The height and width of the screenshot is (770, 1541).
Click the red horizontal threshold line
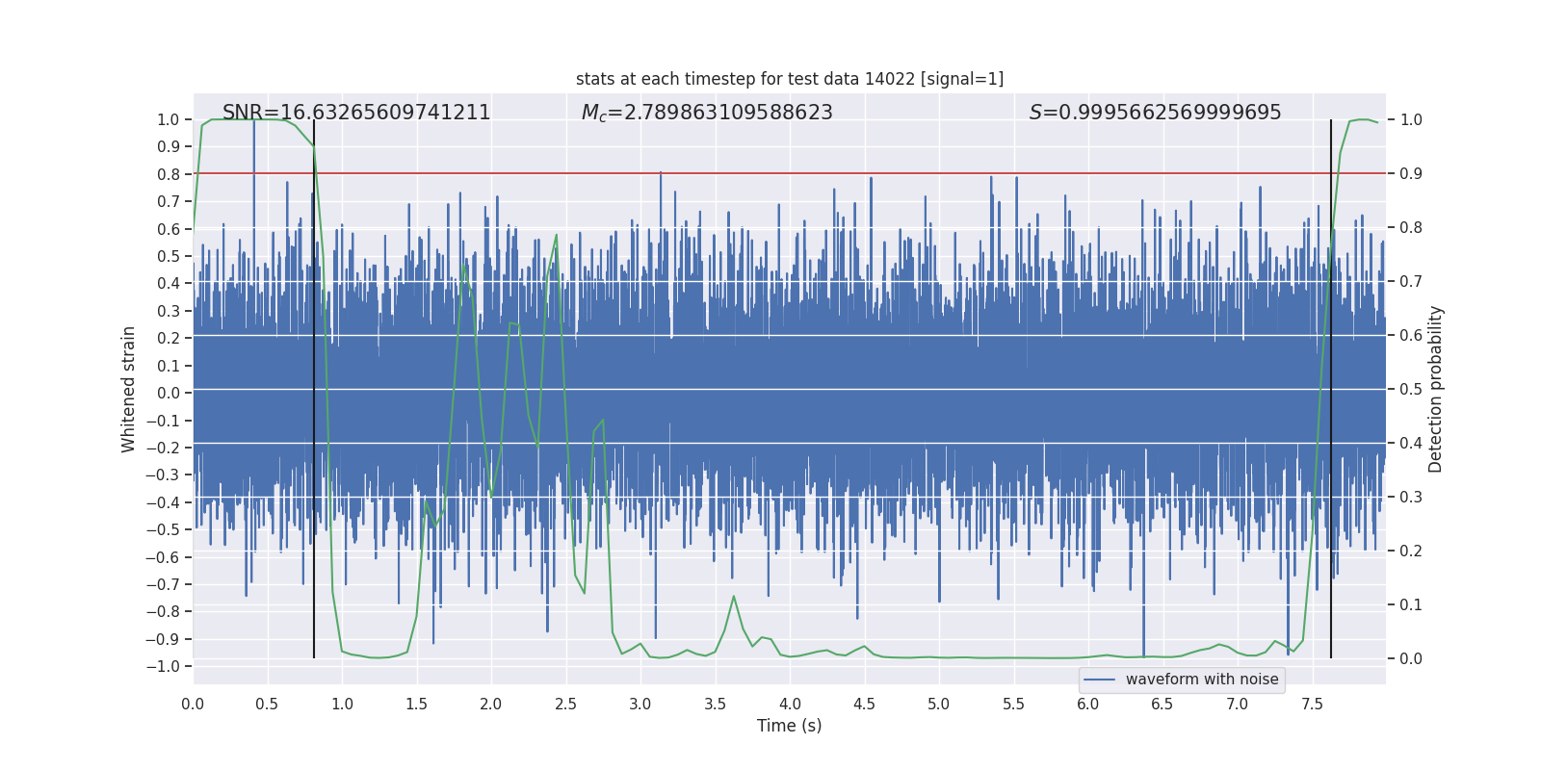pos(790,173)
